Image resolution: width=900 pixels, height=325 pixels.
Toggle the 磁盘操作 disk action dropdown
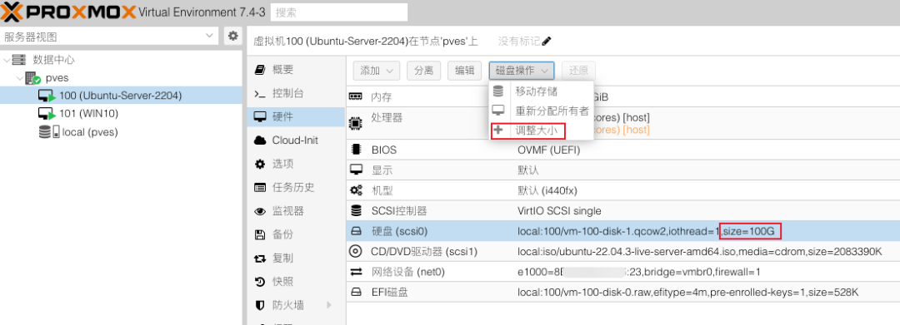coord(522,71)
